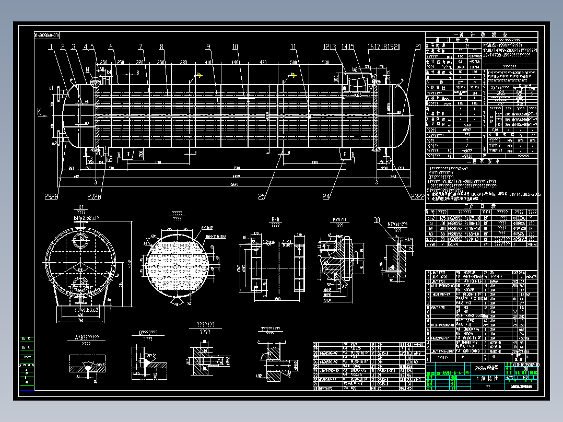The width and height of the screenshot is (563, 422).
Task: Select the 268m title cell in title block
Action: [x=487, y=368]
